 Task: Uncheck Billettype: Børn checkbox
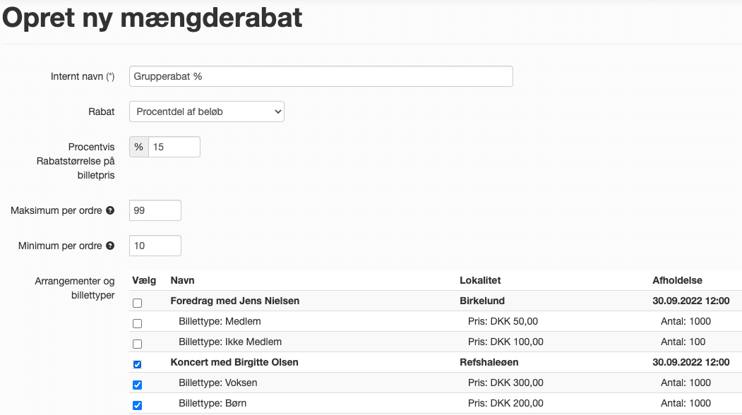click(137, 405)
